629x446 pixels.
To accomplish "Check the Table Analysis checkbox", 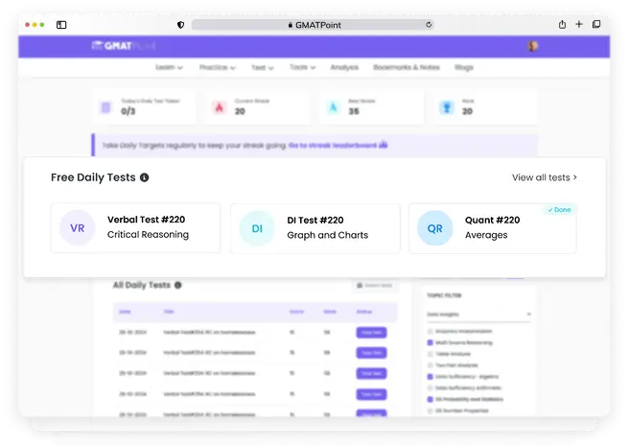I will coord(430,354).
